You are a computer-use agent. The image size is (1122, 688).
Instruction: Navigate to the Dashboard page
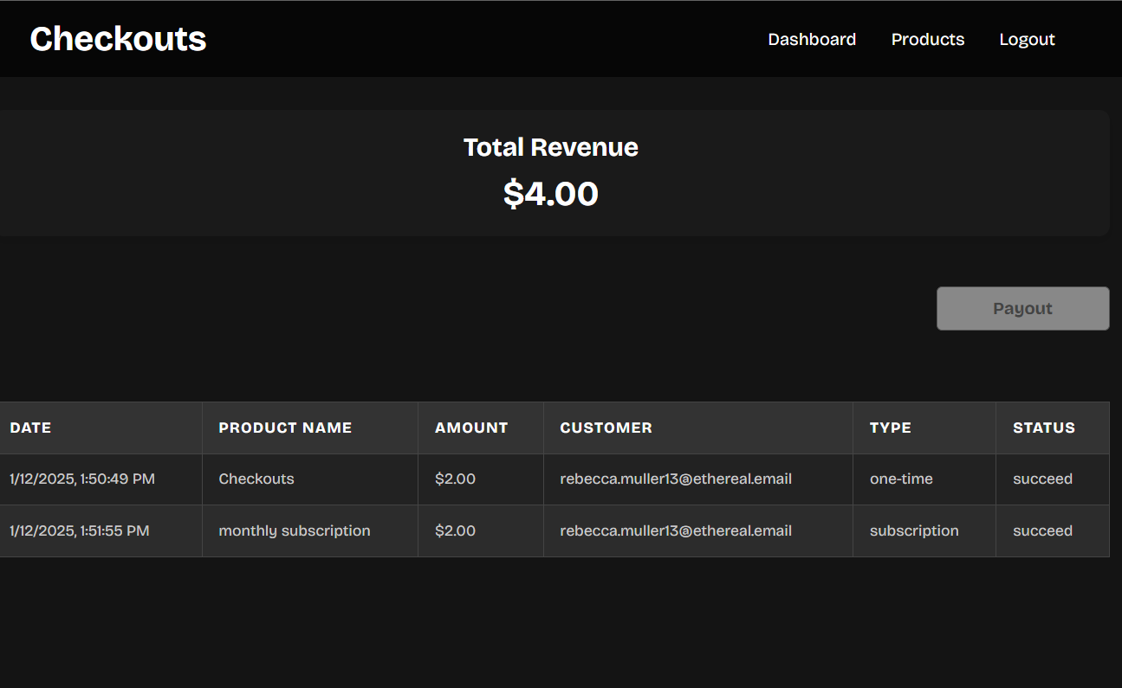pyautogui.click(x=812, y=39)
